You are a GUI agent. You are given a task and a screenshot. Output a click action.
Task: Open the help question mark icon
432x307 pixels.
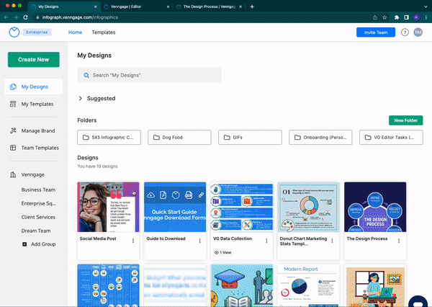coord(405,32)
